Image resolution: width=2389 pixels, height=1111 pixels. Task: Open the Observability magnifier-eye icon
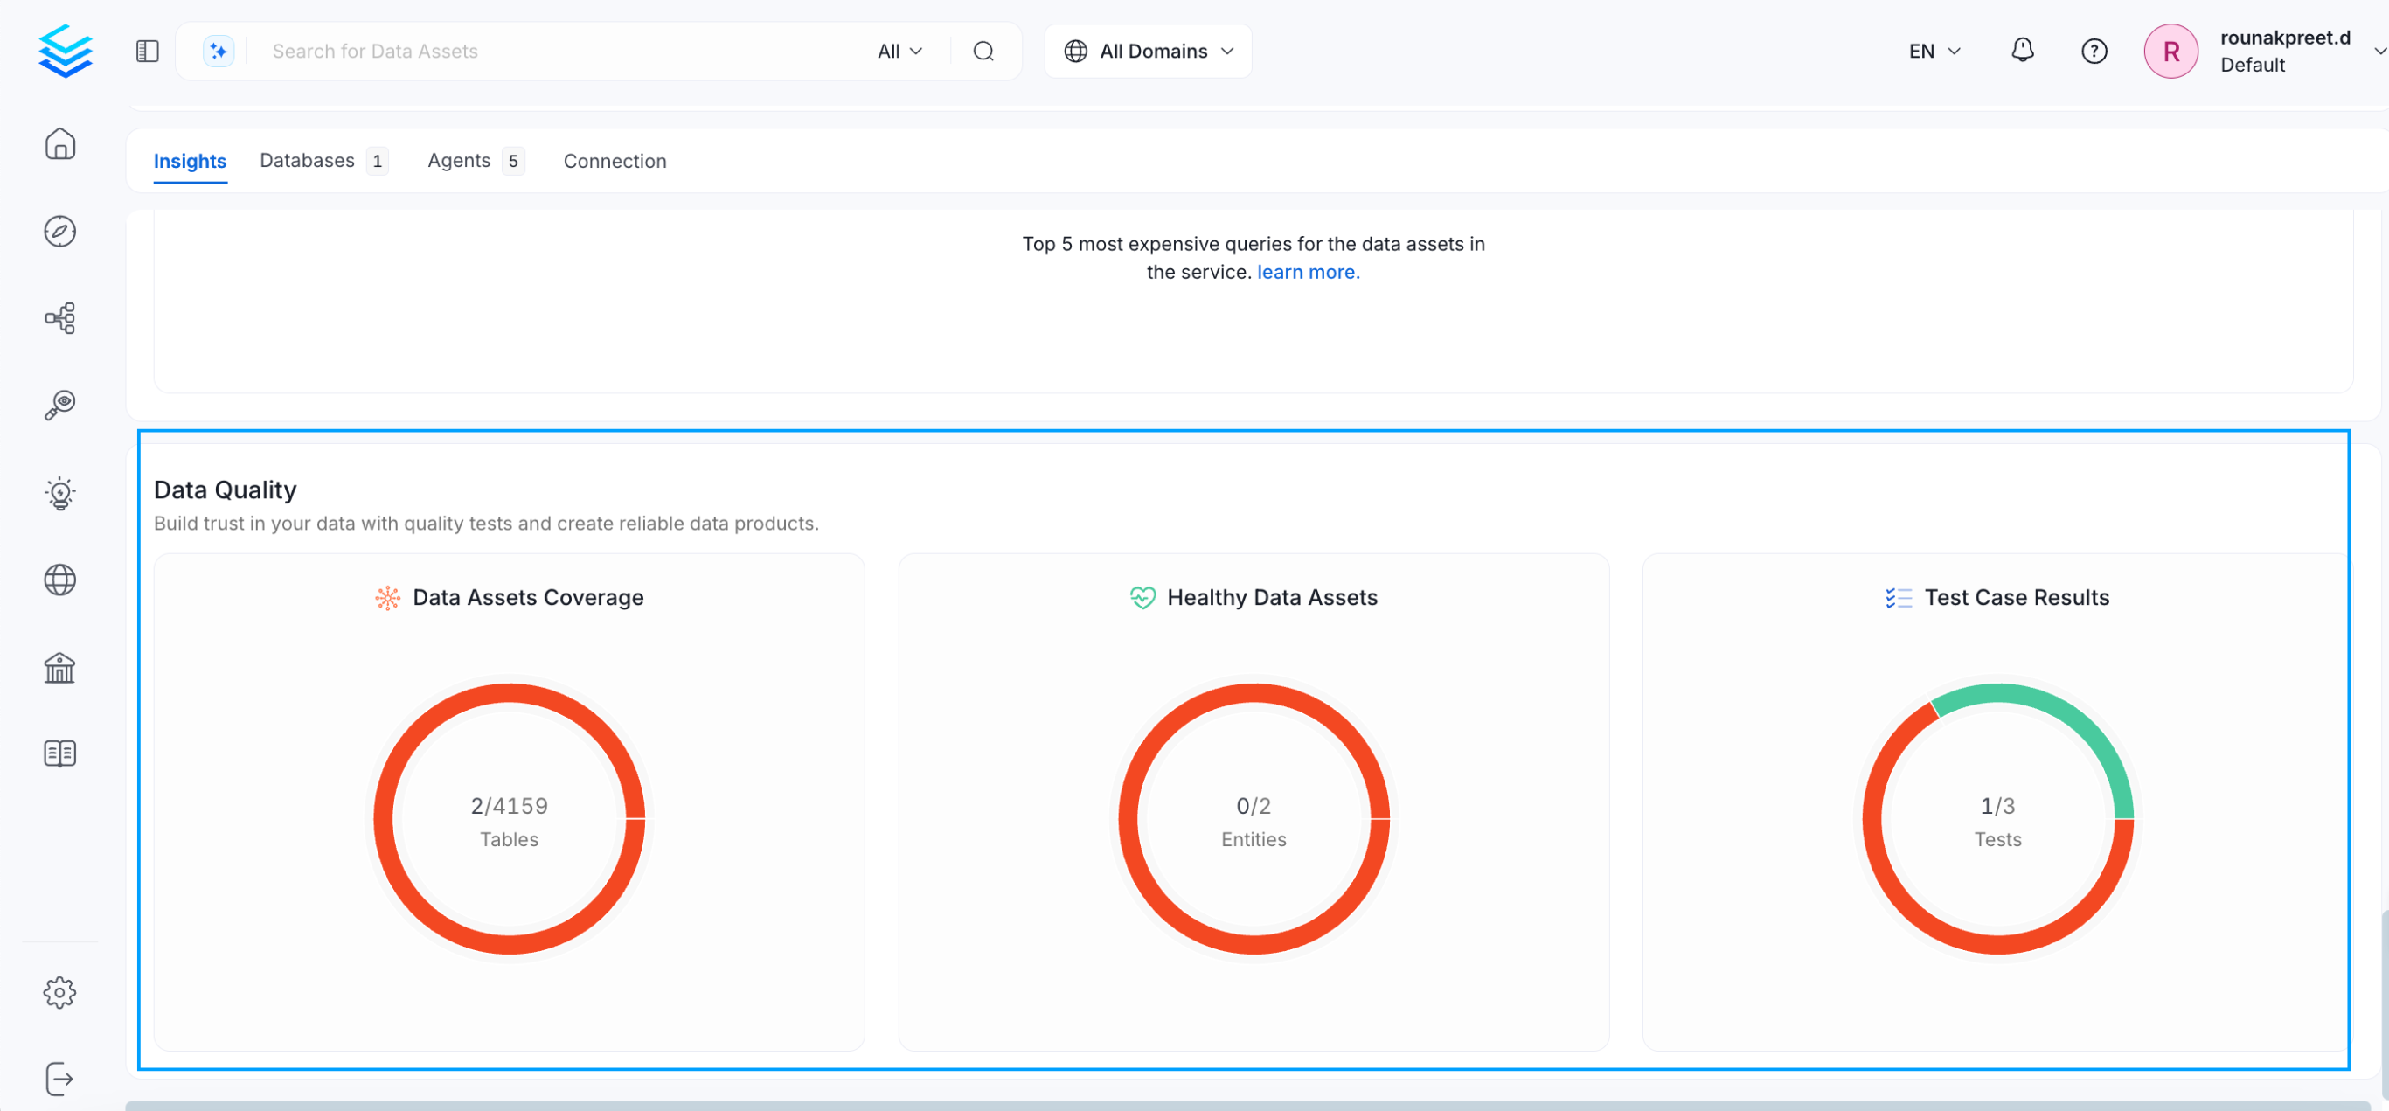click(60, 406)
